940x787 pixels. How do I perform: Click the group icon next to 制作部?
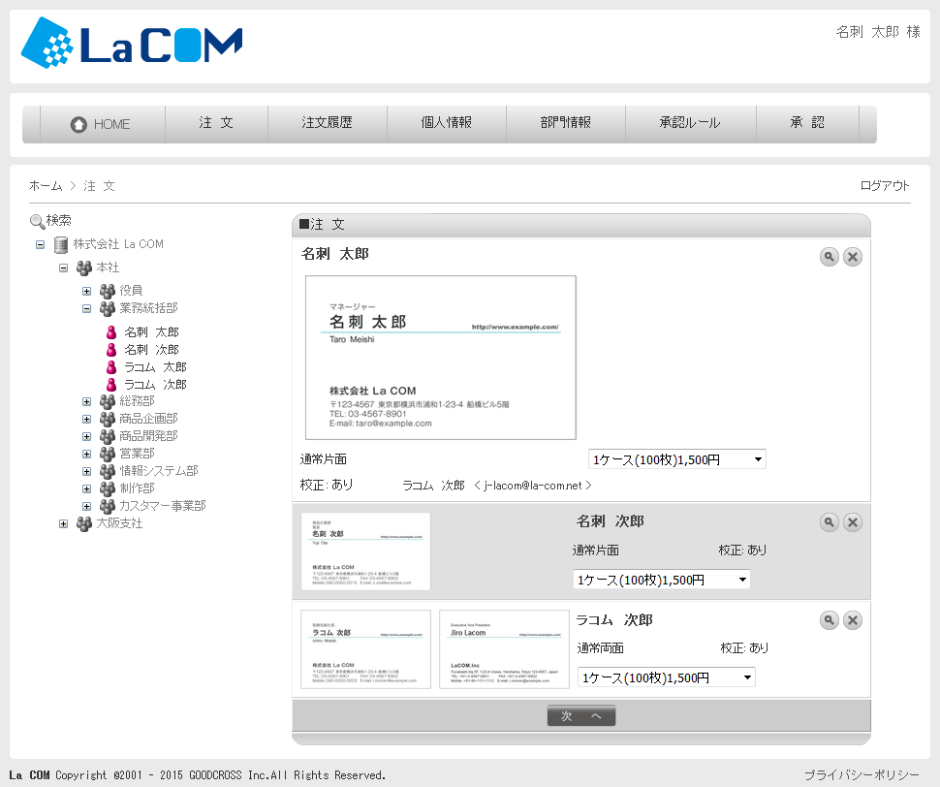coord(108,488)
